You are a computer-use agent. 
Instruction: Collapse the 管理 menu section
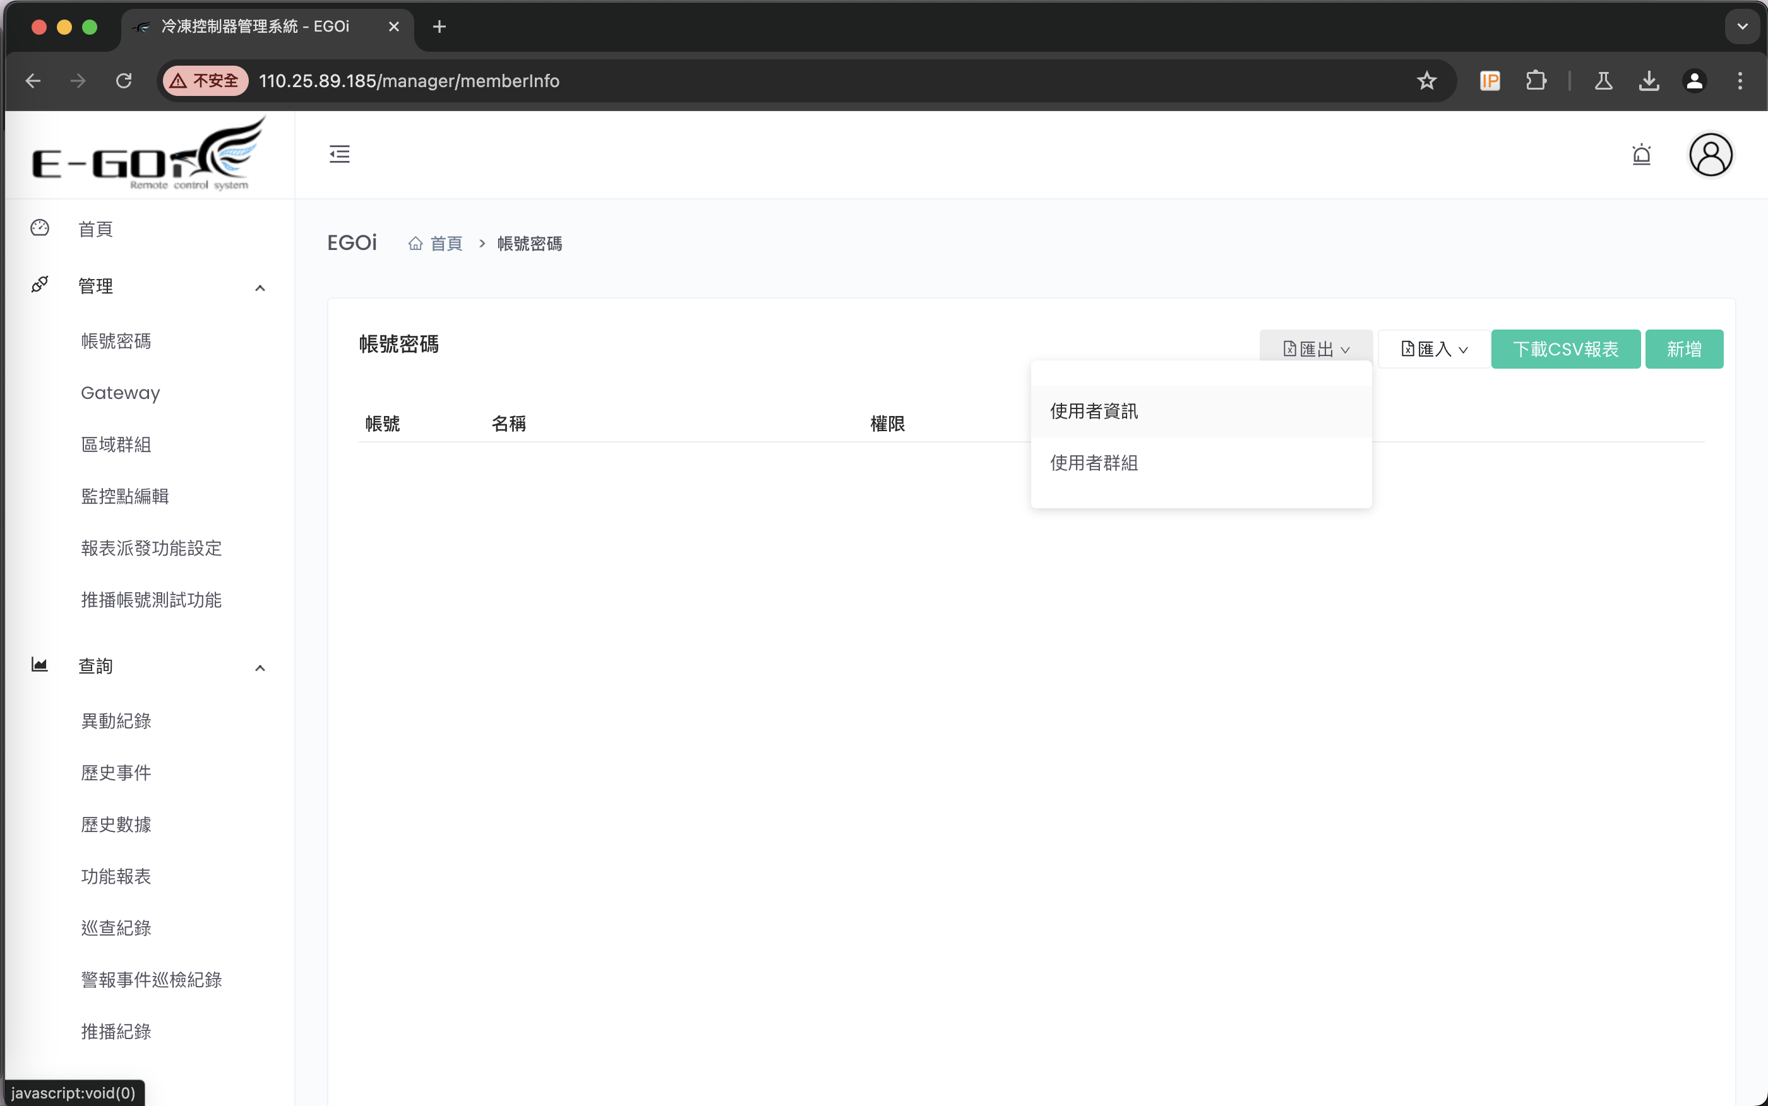260,287
